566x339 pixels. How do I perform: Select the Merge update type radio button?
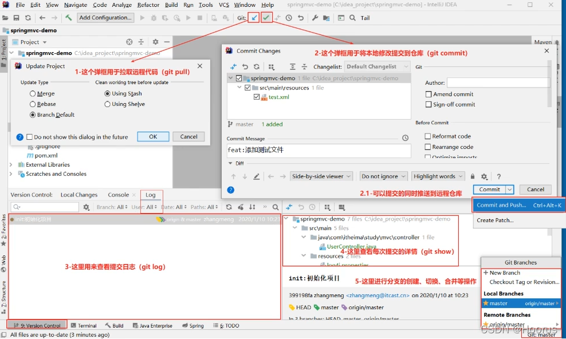tap(33, 93)
